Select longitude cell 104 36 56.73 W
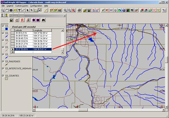Screen dimensions: 169x118 pos(42,41)
